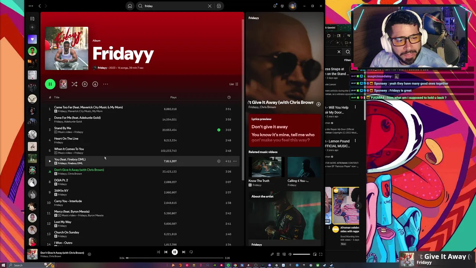Open the three-dot app menu at top left
This screenshot has width=476, height=268.
(x=31, y=6)
